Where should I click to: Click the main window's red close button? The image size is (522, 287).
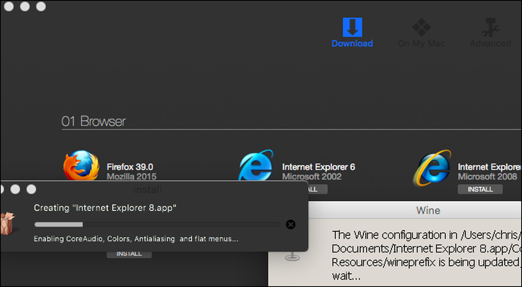[x=9, y=6]
